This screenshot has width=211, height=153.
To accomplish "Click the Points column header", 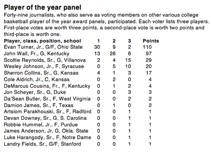I will pyautogui.click(x=151, y=41).
